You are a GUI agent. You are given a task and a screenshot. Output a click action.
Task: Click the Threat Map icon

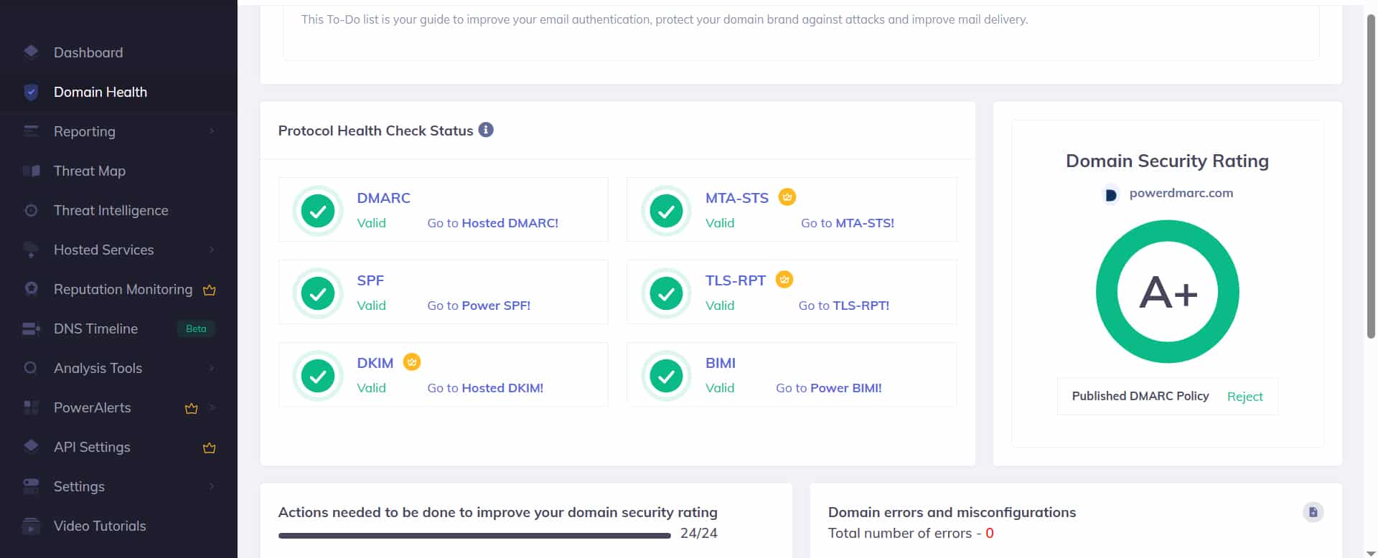point(31,171)
